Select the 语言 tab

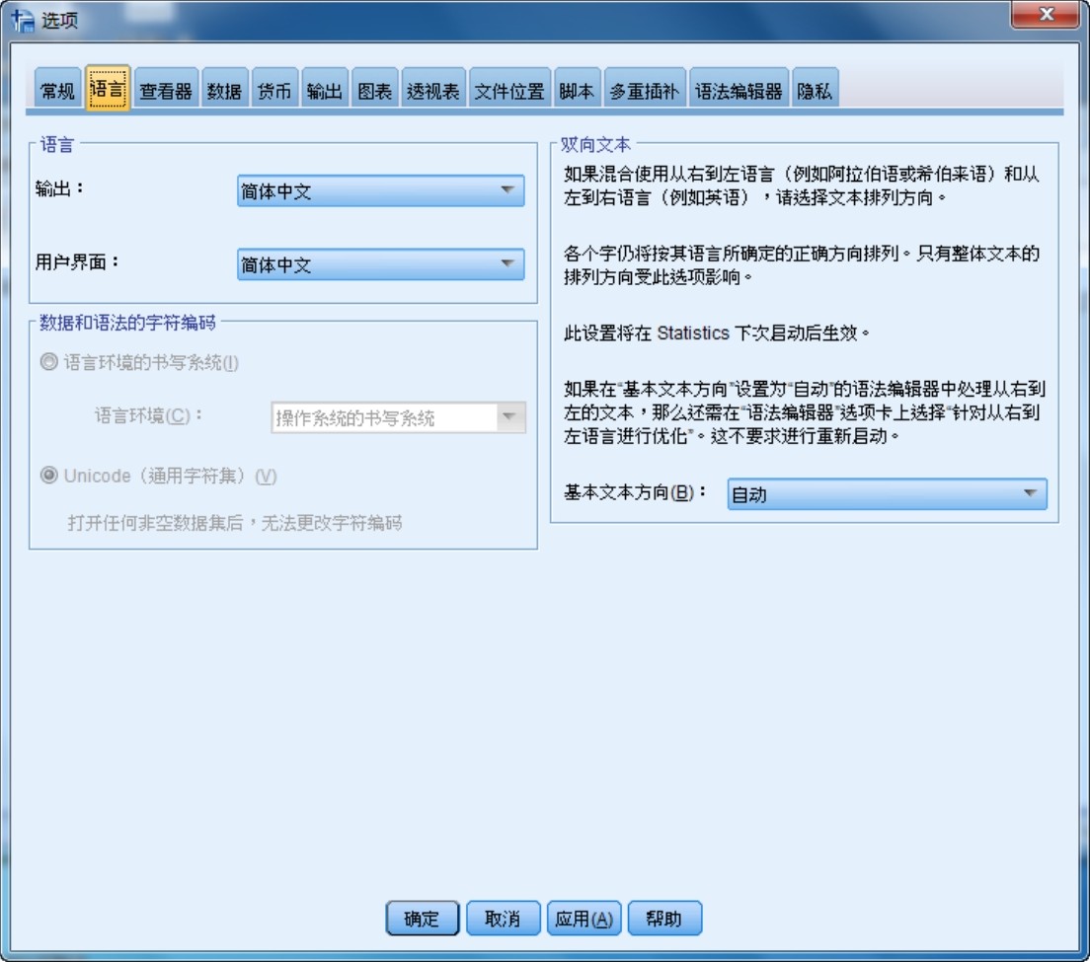[x=108, y=88]
